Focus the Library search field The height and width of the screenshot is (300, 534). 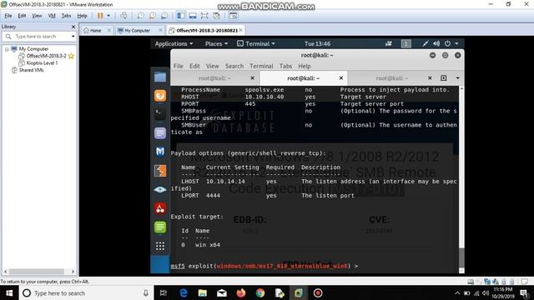coord(39,36)
